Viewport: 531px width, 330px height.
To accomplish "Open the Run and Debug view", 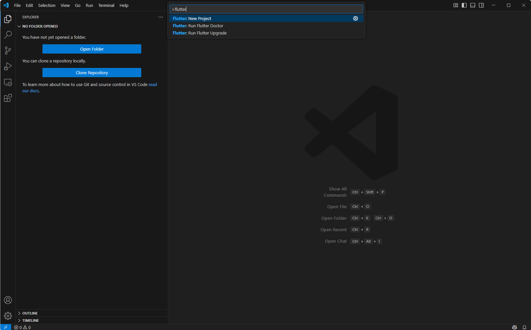I will pyautogui.click(x=8, y=66).
